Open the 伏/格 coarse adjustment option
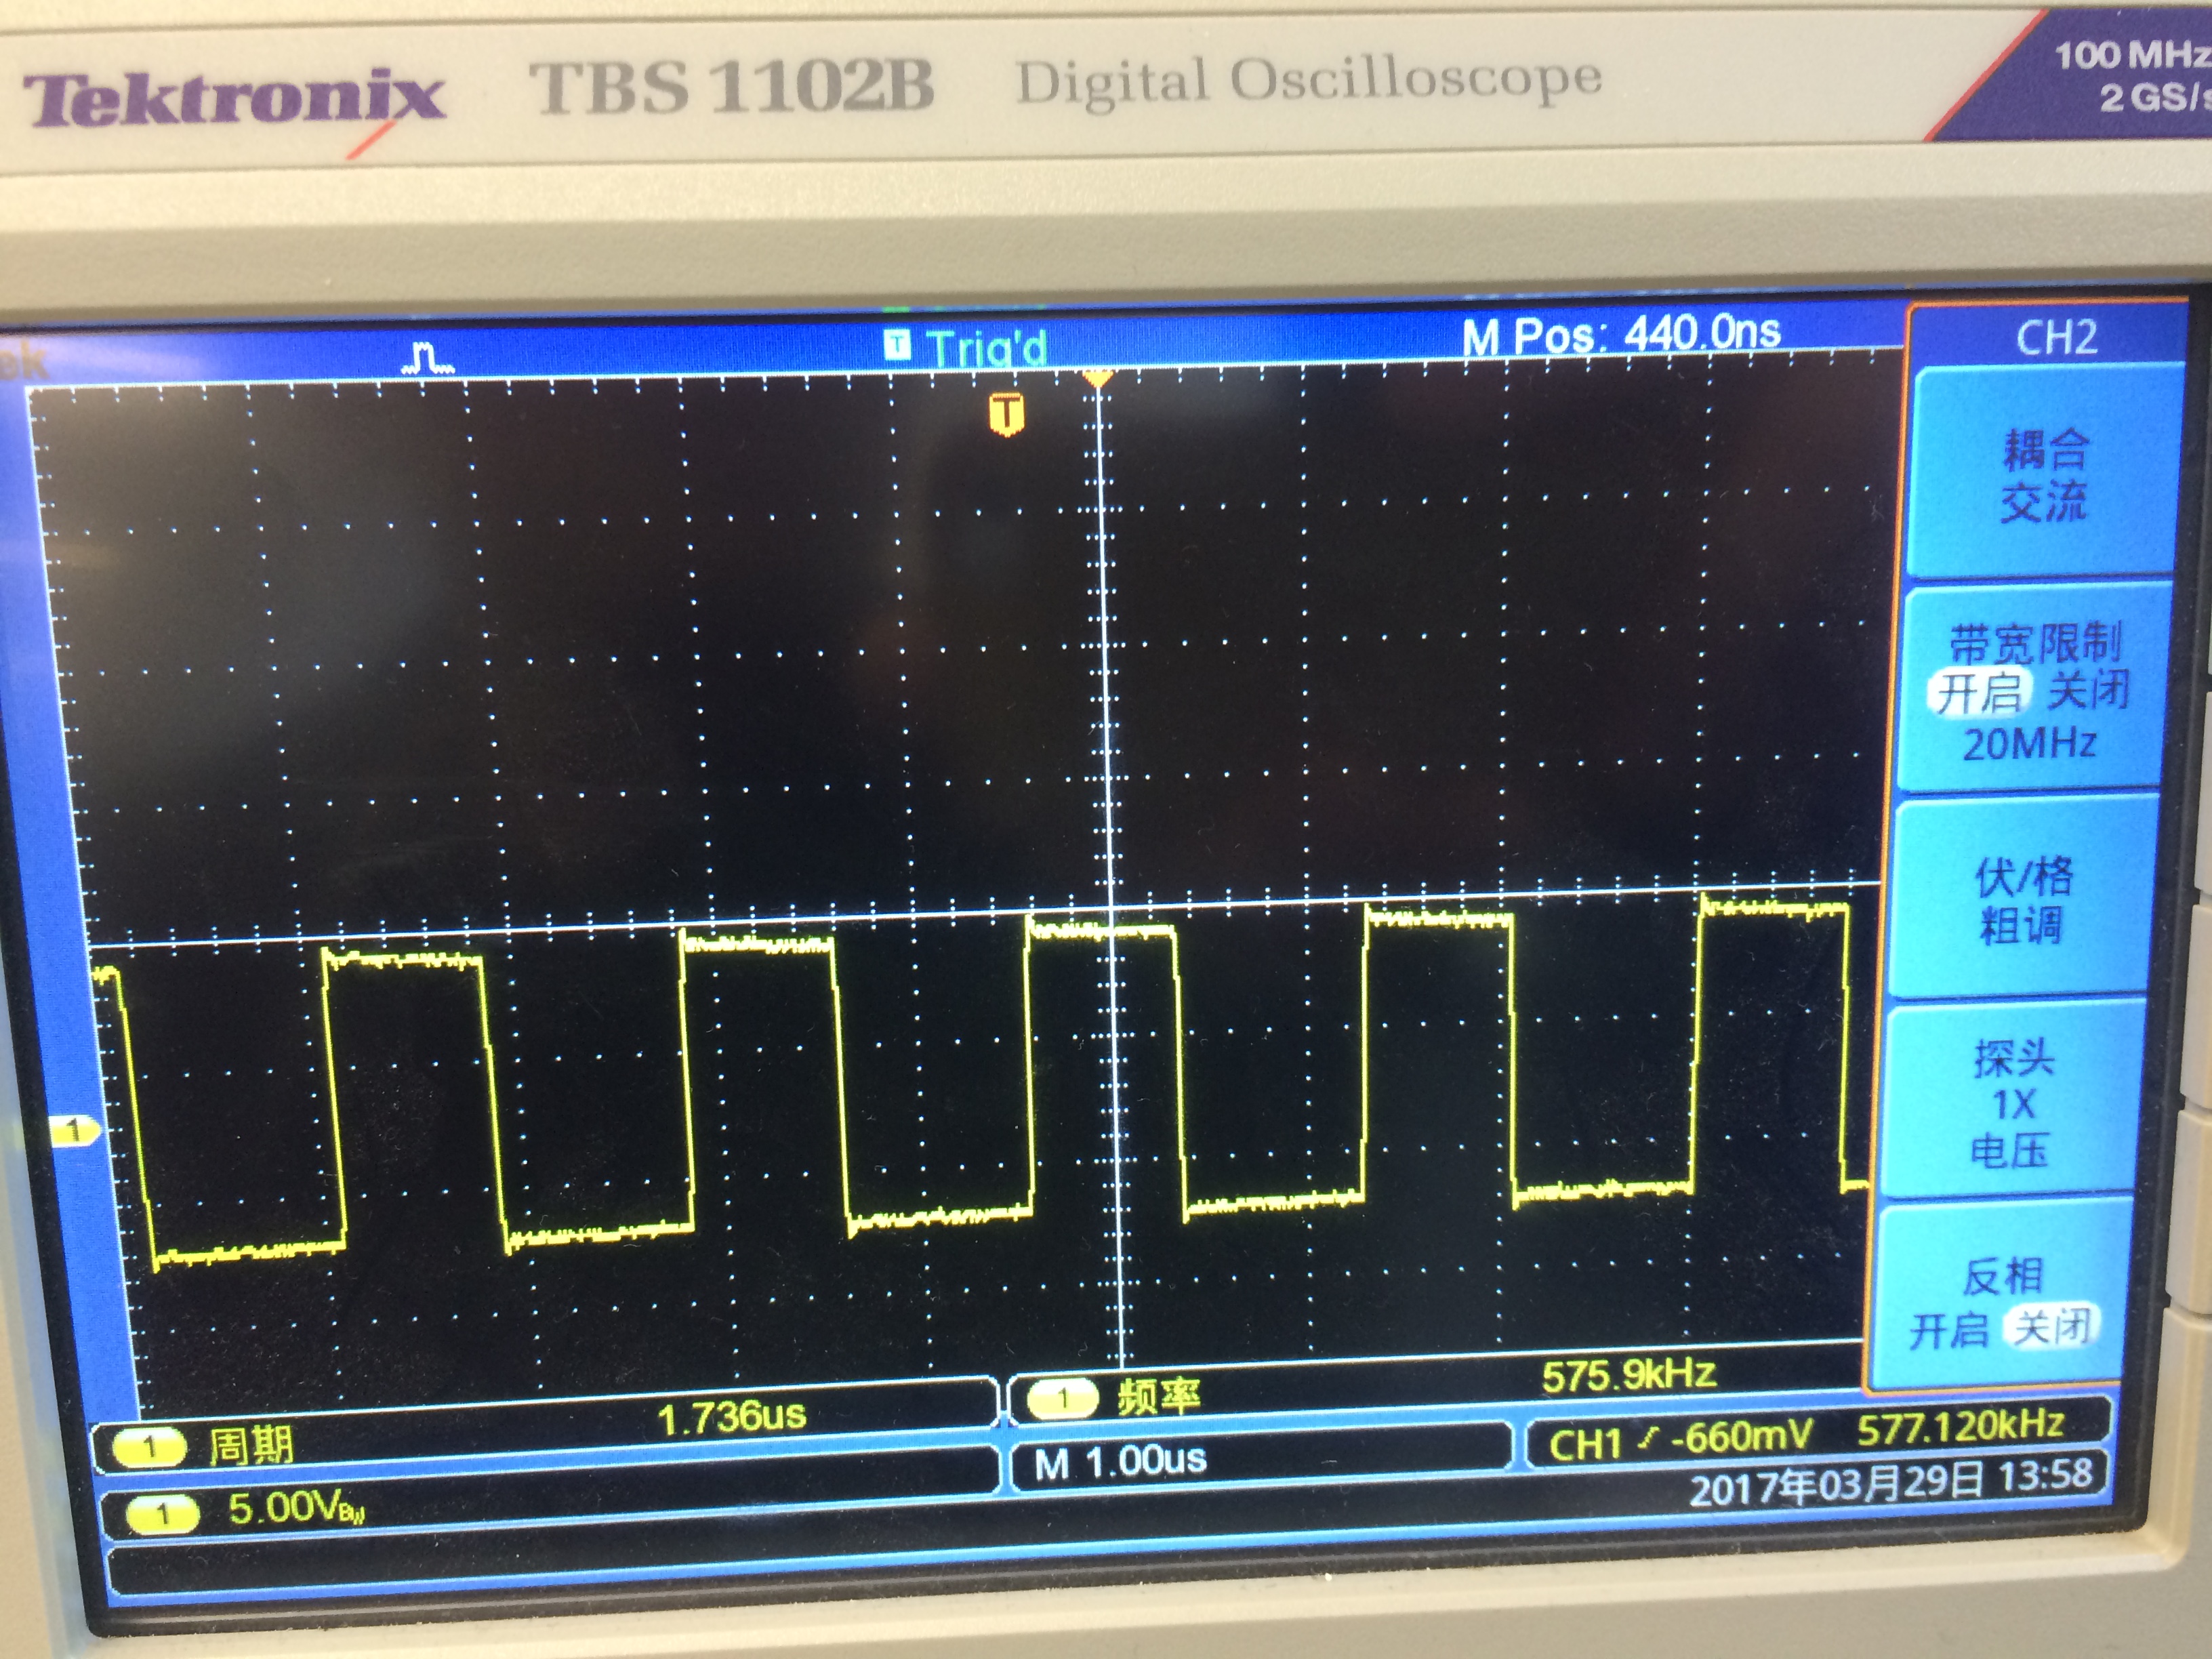Image resolution: width=2212 pixels, height=1659 pixels. point(2022,900)
